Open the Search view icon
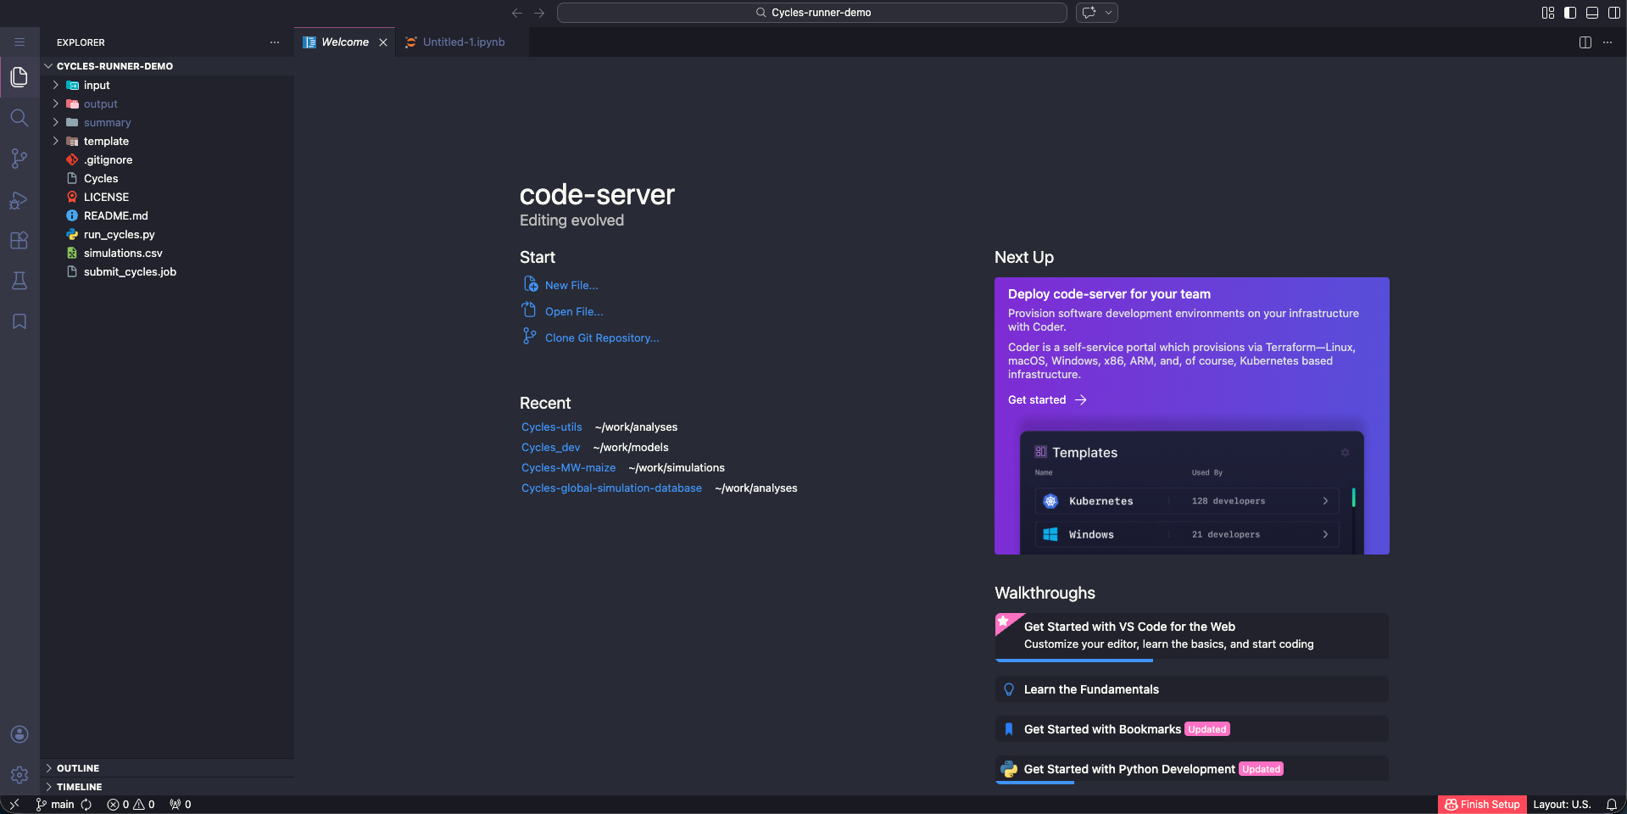This screenshot has height=814, width=1627. (20, 118)
